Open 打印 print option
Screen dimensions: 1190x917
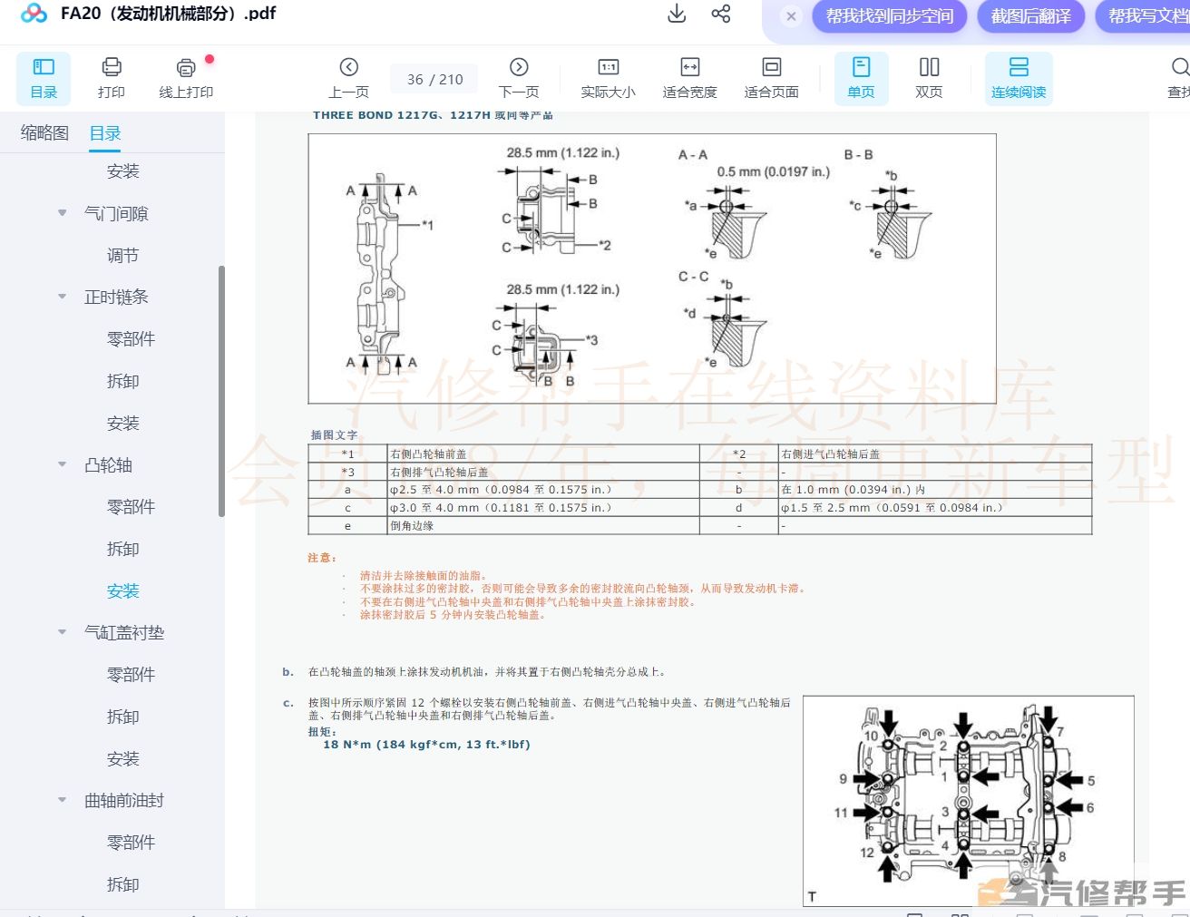(x=111, y=78)
